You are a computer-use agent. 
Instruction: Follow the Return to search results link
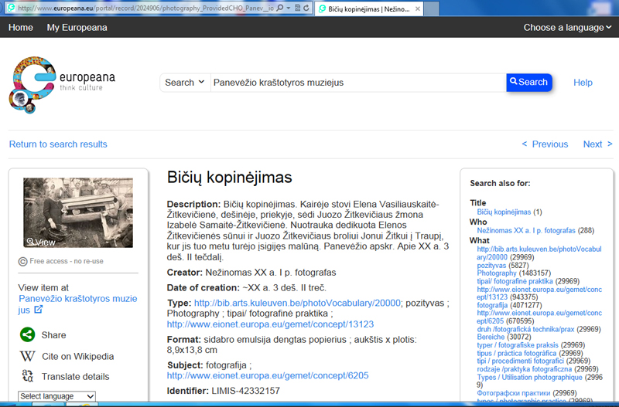tap(58, 144)
